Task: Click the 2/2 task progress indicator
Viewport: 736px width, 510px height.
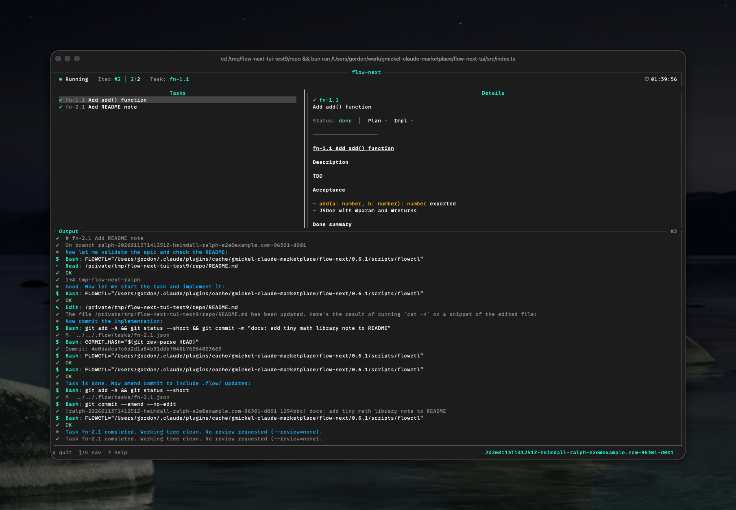Action: click(x=135, y=79)
